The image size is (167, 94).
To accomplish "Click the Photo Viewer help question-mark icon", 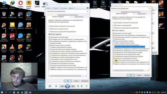I will (88, 8).
